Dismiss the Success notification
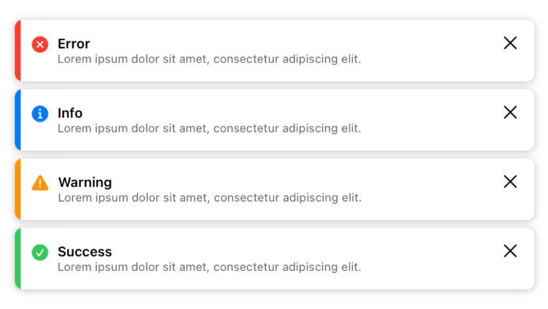Viewport: 548px width, 309px height. pyautogui.click(x=511, y=251)
